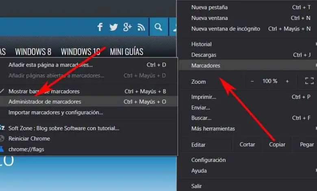Image resolution: width=317 pixels, height=191 pixels.
Task: Click the search magnifier icon
Action: click(158, 27)
